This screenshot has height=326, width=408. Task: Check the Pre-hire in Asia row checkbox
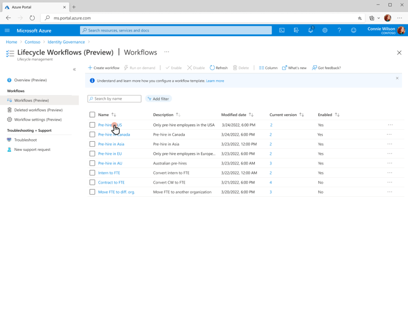click(92, 144)
